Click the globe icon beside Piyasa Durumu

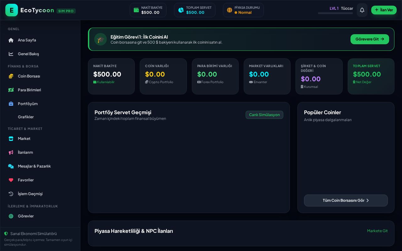click(x=230, y=10)
